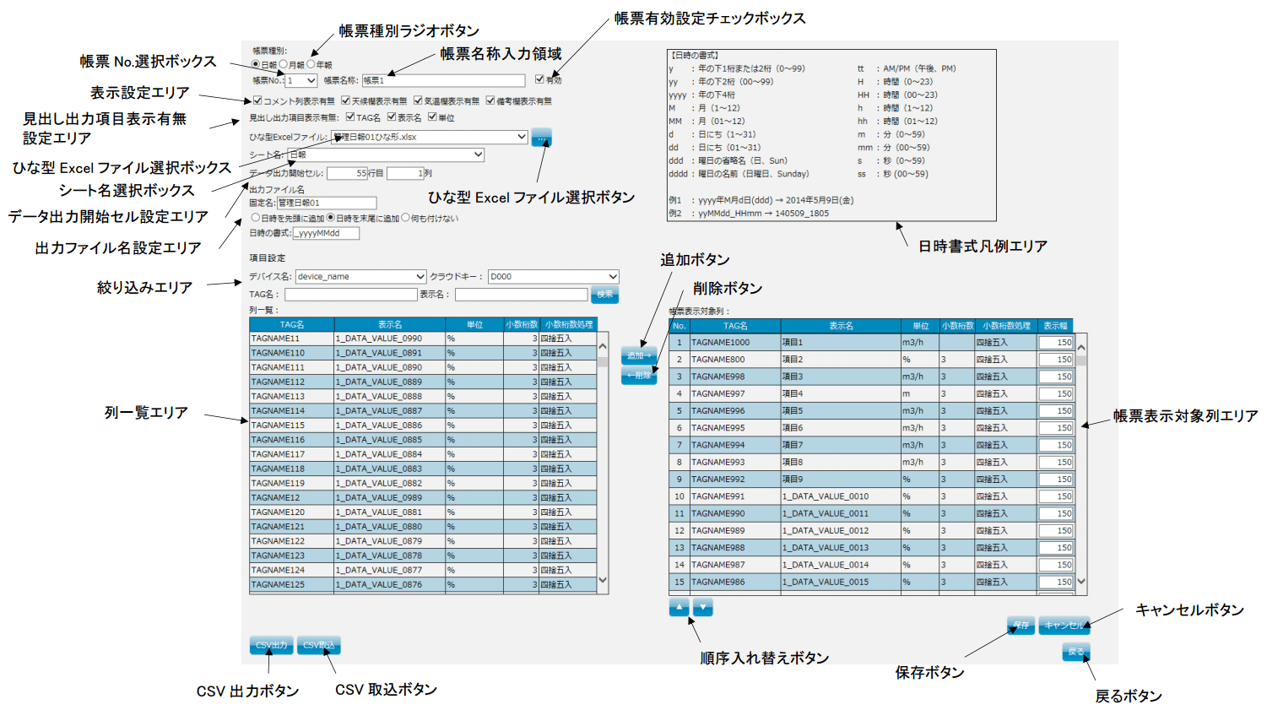Screen dimensions: 1267x710
Task: Click the 検索 search button
Action: coord(604,295)
